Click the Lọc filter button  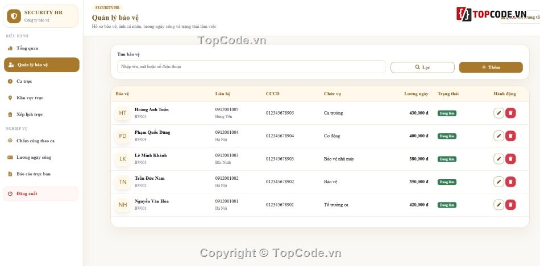coord(422,67)
